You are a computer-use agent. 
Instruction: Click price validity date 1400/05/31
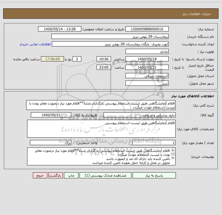[147, 67]
